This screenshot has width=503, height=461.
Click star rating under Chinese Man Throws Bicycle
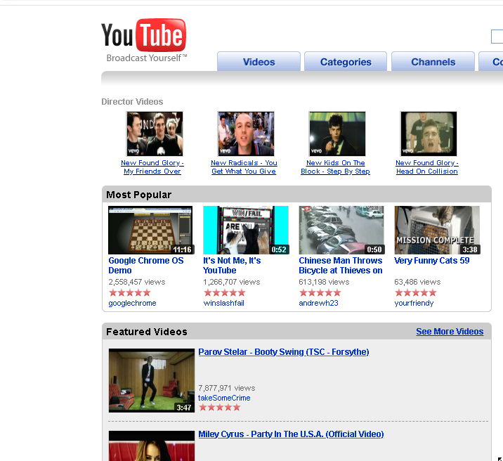pos(320,292)
